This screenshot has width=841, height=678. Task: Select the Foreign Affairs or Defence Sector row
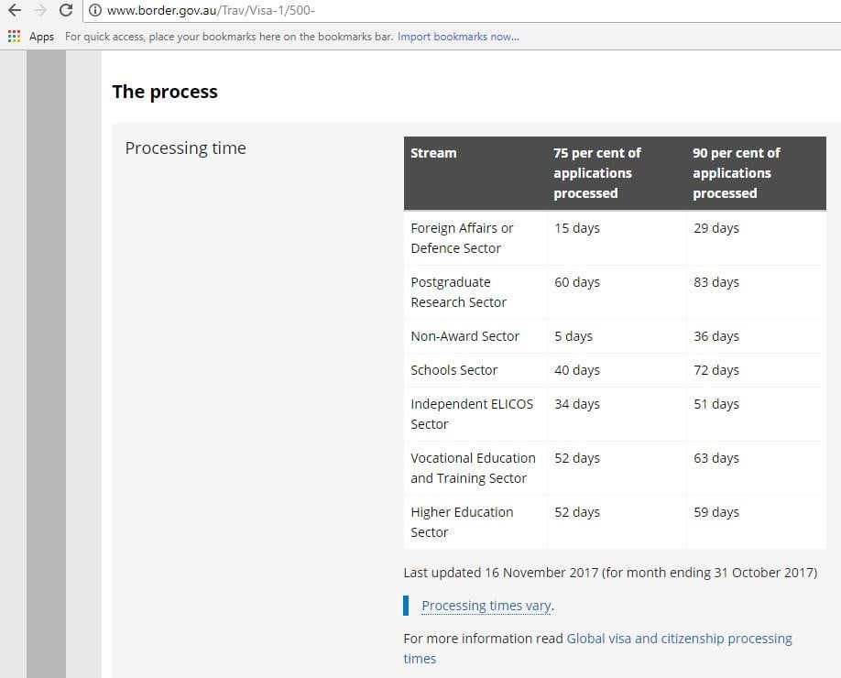[x=462, y=238]
